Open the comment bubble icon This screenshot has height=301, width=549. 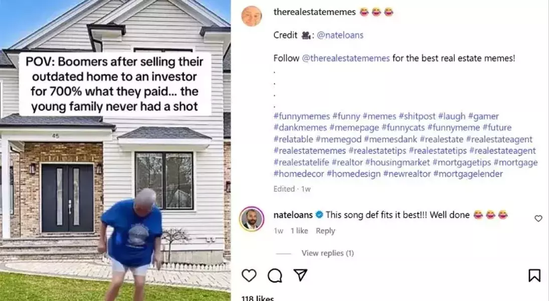tap(275, 276)
